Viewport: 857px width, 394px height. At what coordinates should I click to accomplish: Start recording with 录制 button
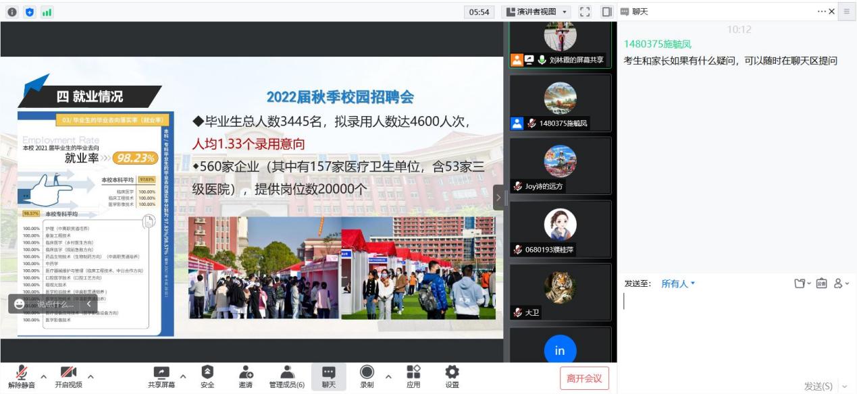(367, 376)
